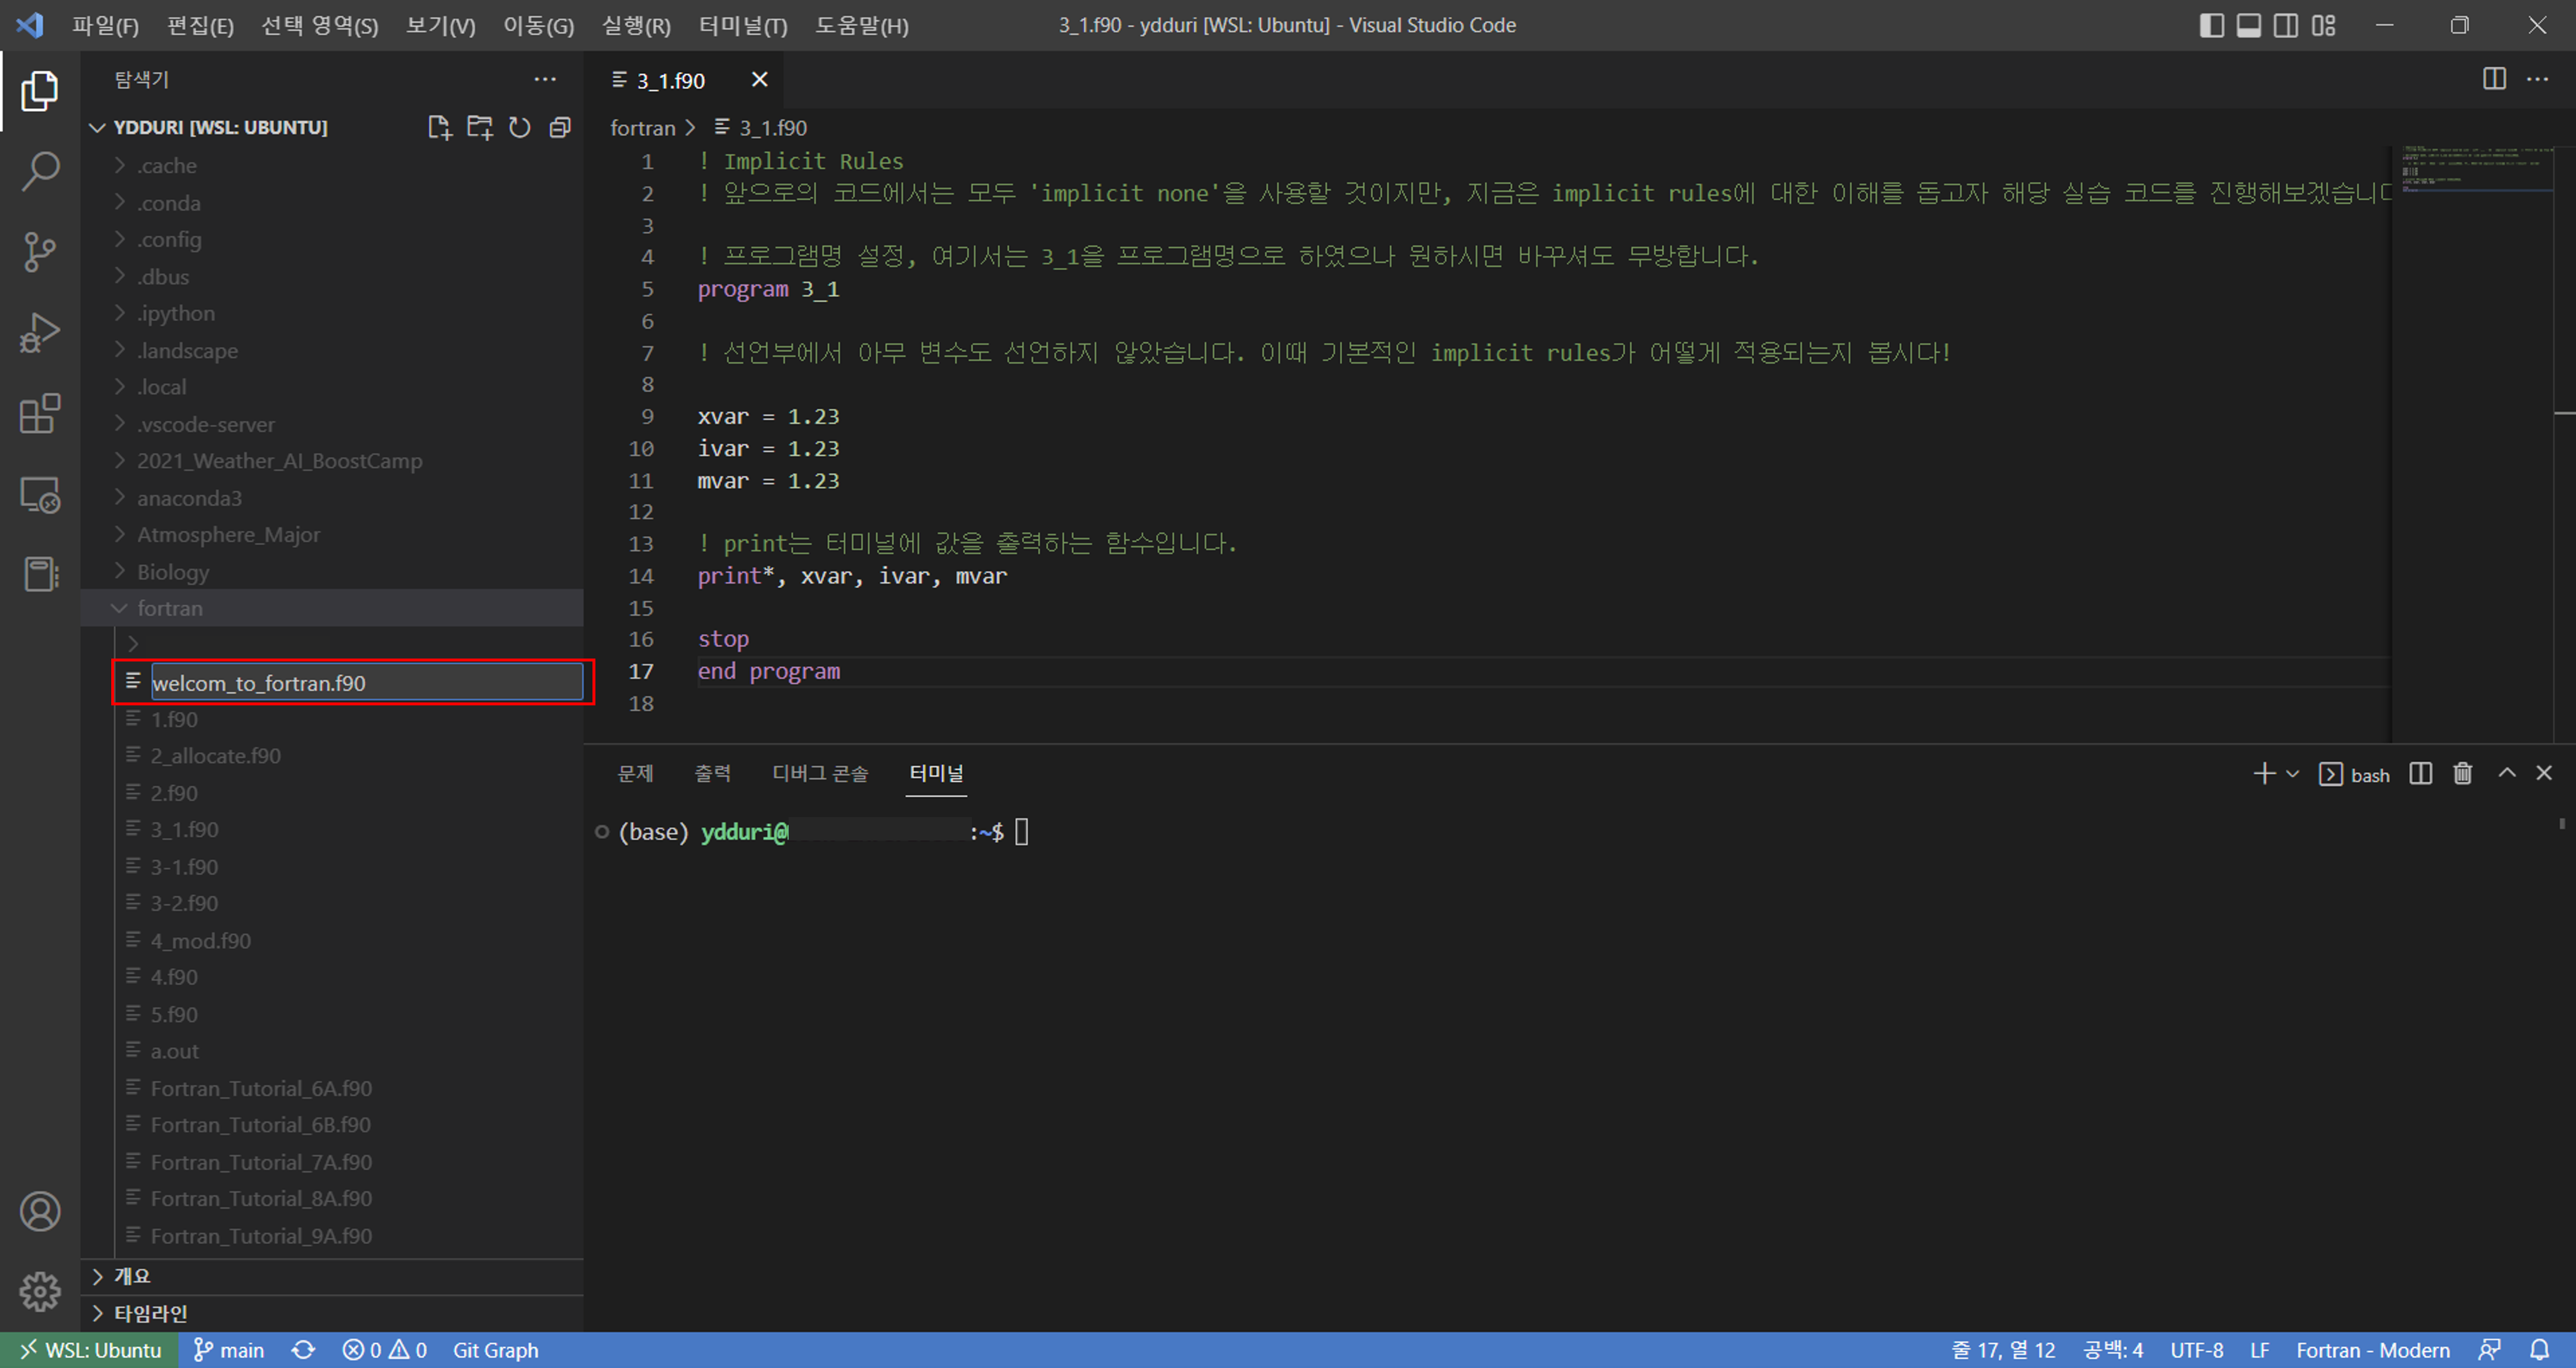2576x1368 pixels.
Task: Toggle the bottom panel layout button
Action: (x=2248, y=25)
